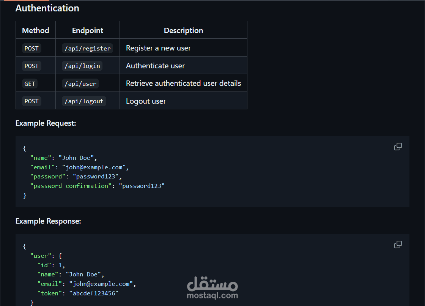
Task: Select the /api/register endpoint code label
Action: click(87, 48)
